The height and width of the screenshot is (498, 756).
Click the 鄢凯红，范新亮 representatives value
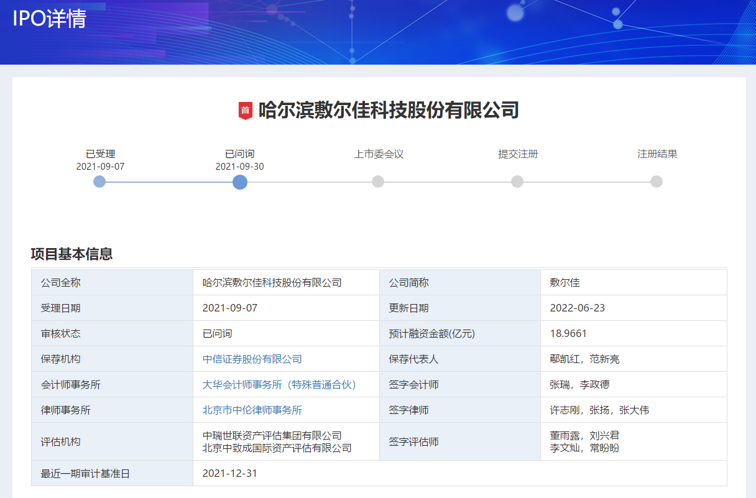pos(585,359)
